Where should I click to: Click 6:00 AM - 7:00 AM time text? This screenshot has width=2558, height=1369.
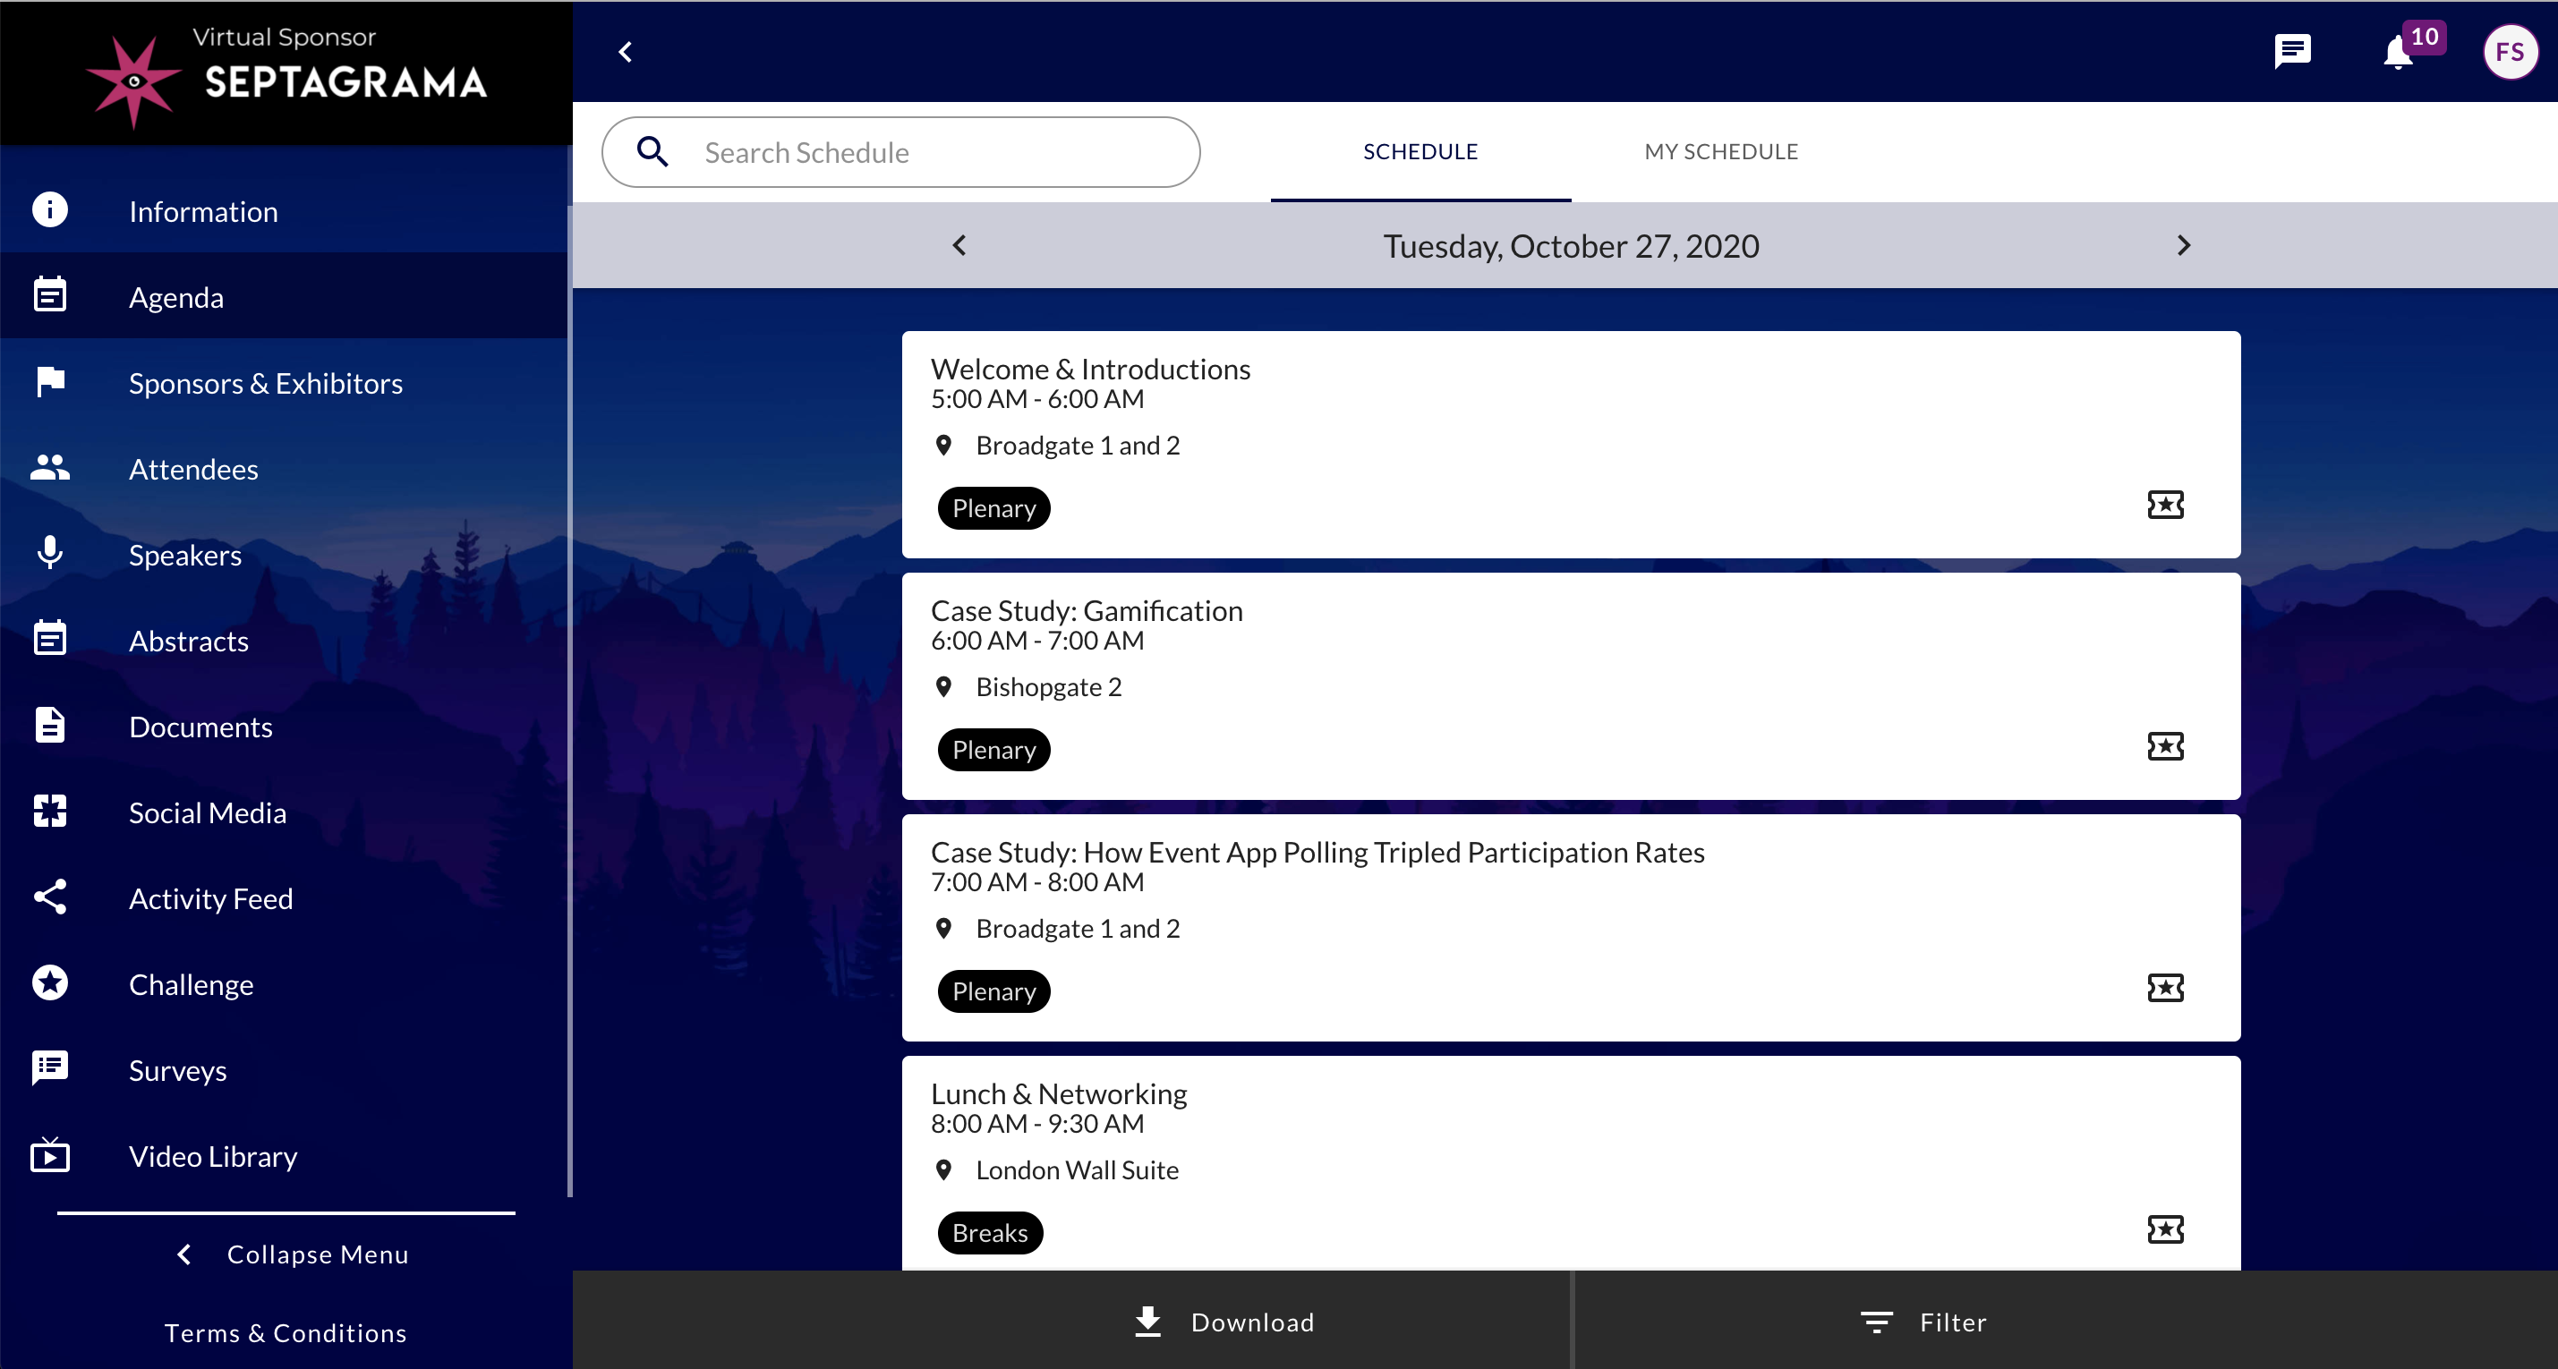click(x=1036, y=641)
